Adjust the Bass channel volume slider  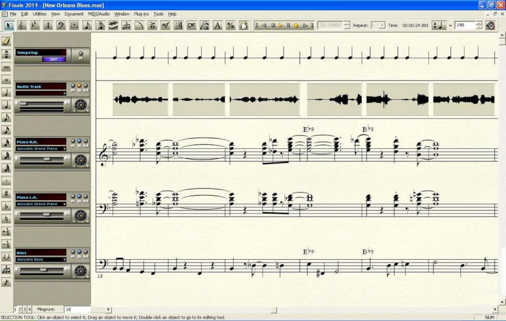point(43,270)
